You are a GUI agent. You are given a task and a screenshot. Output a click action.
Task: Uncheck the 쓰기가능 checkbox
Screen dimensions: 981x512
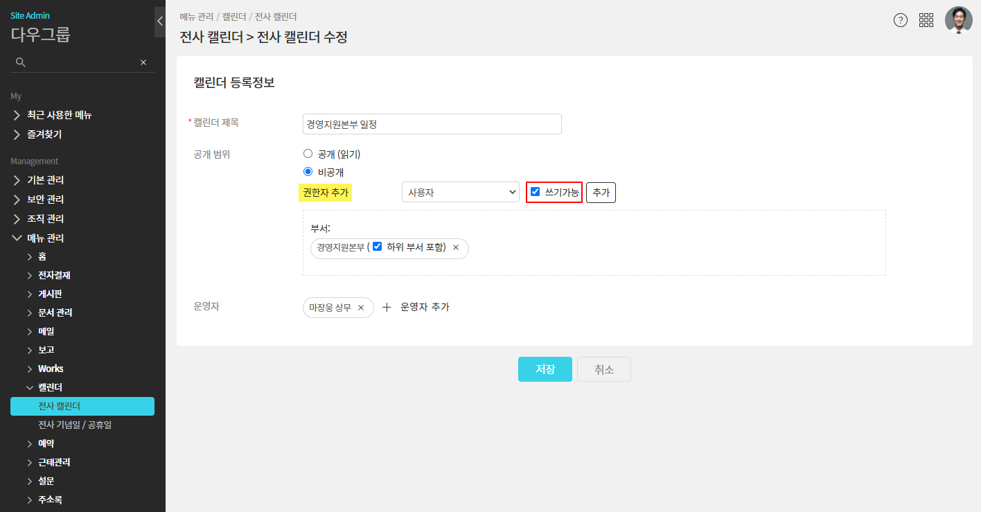click(x=535, y=192)
